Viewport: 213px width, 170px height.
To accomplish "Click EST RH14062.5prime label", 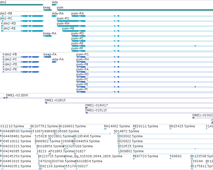I will 117,126.
